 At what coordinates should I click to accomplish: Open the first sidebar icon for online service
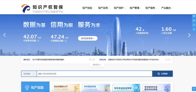[x=194, y=16]
